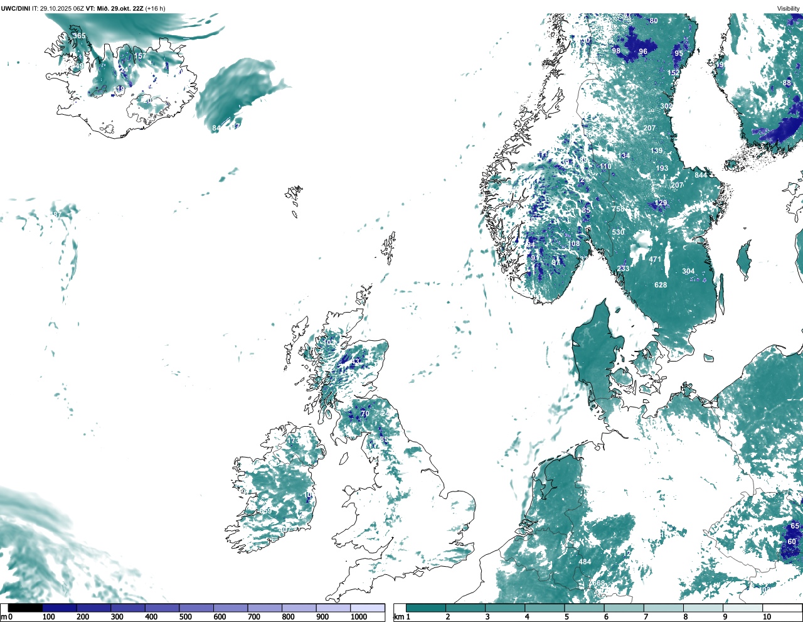Click the 'Visibility' title in the top right

click(789, 8)
